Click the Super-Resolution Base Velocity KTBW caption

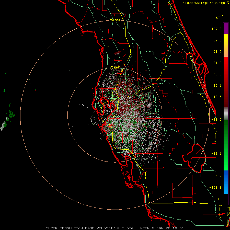[115, 228]
